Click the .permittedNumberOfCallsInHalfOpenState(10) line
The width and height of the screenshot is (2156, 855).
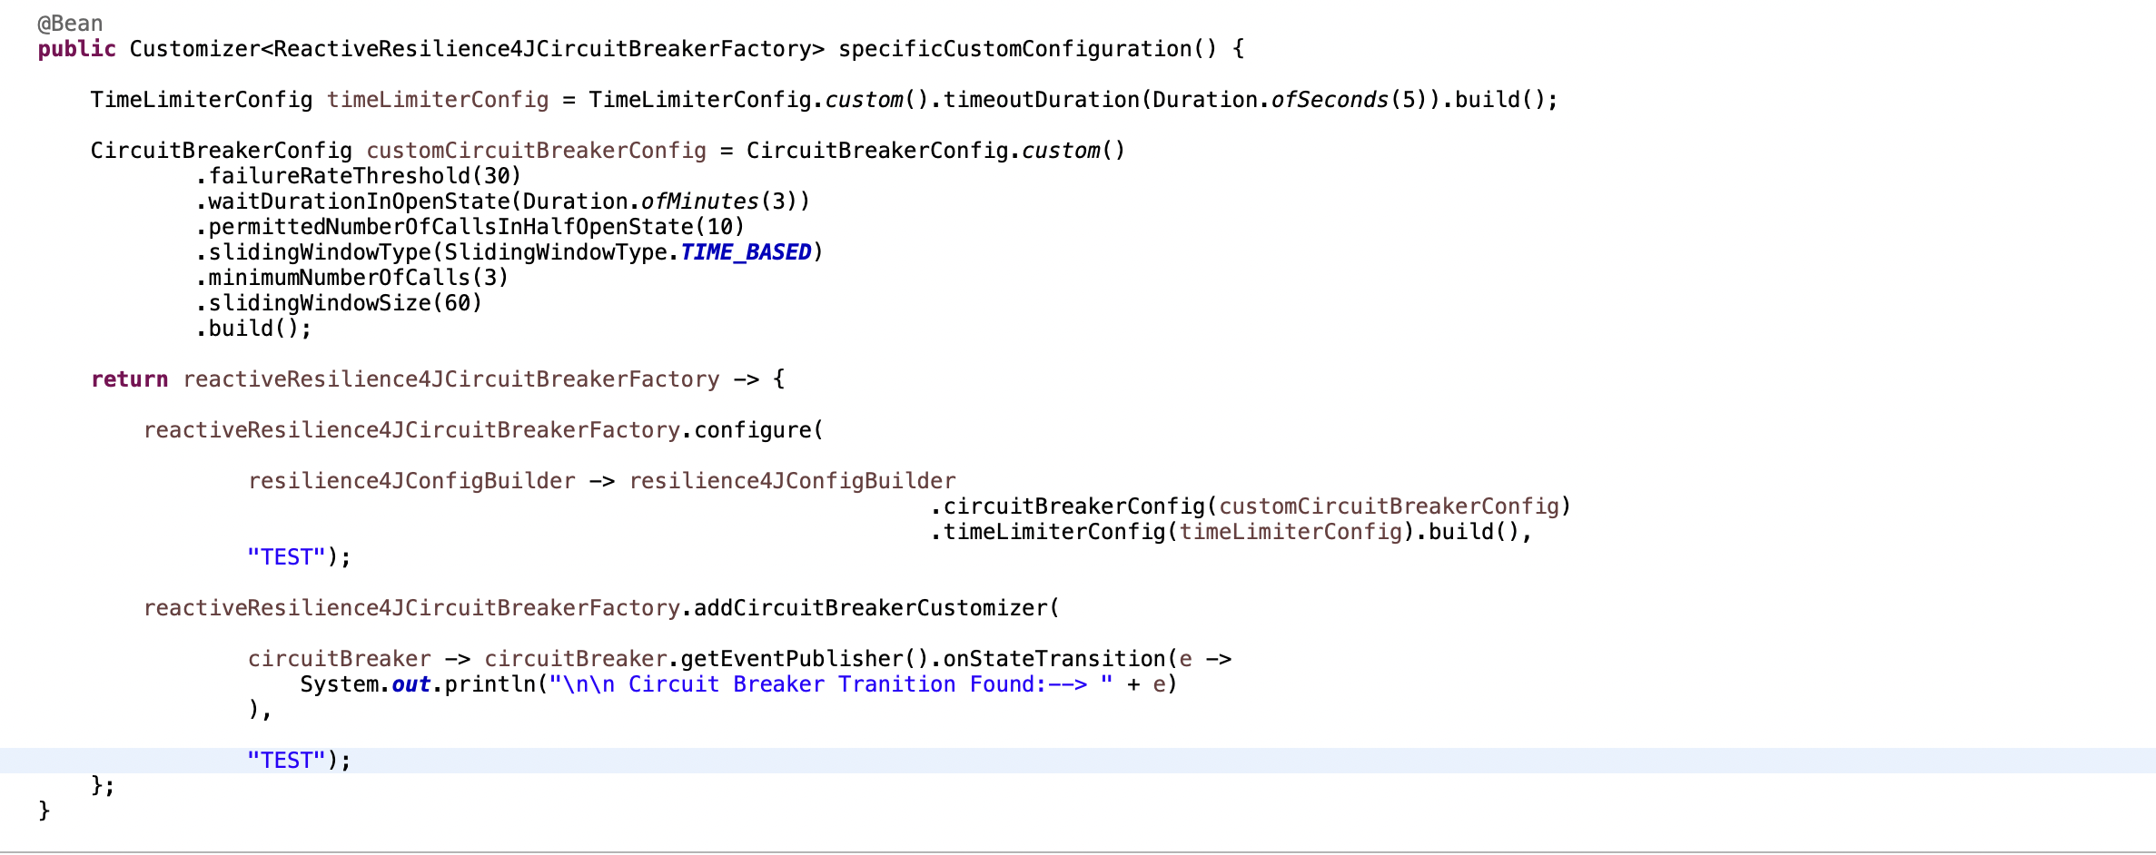[x=470, y=227]
